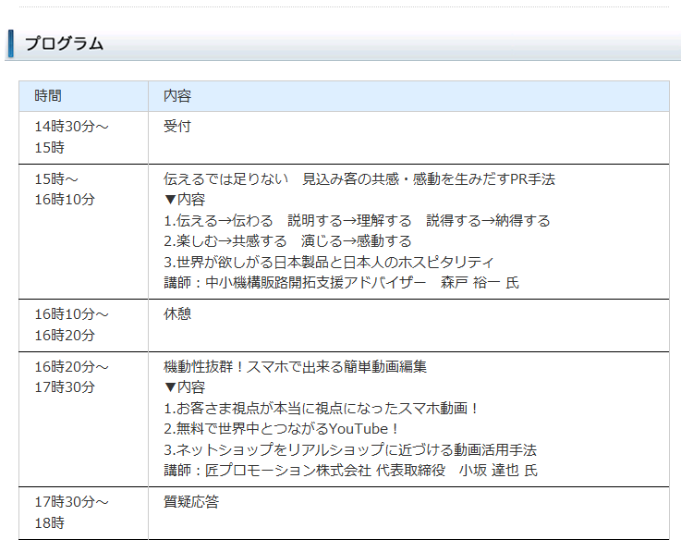Click the first ▼内容 line under PR手法
This screenshot has width=681, height=552.
coord(184,200)
